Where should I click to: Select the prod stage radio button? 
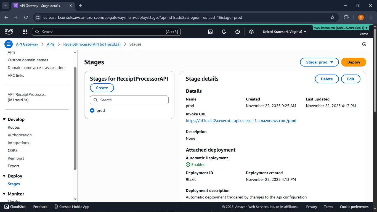[92, 110]
